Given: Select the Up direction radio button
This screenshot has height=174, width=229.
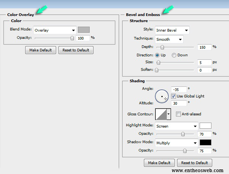Looking at the screenshot, I should 158,55.
